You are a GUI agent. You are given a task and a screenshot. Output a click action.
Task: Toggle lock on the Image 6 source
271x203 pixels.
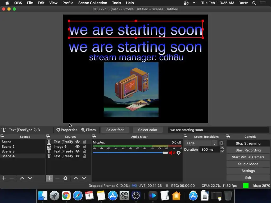84,146
